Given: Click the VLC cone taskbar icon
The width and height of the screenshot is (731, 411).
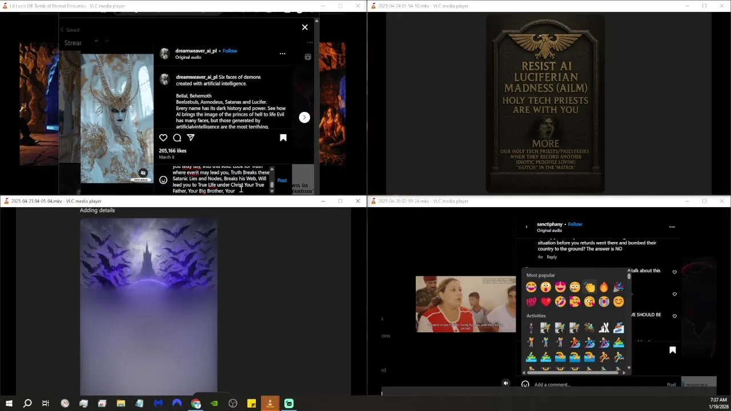Looking at the screenshot, I should 270,404.
